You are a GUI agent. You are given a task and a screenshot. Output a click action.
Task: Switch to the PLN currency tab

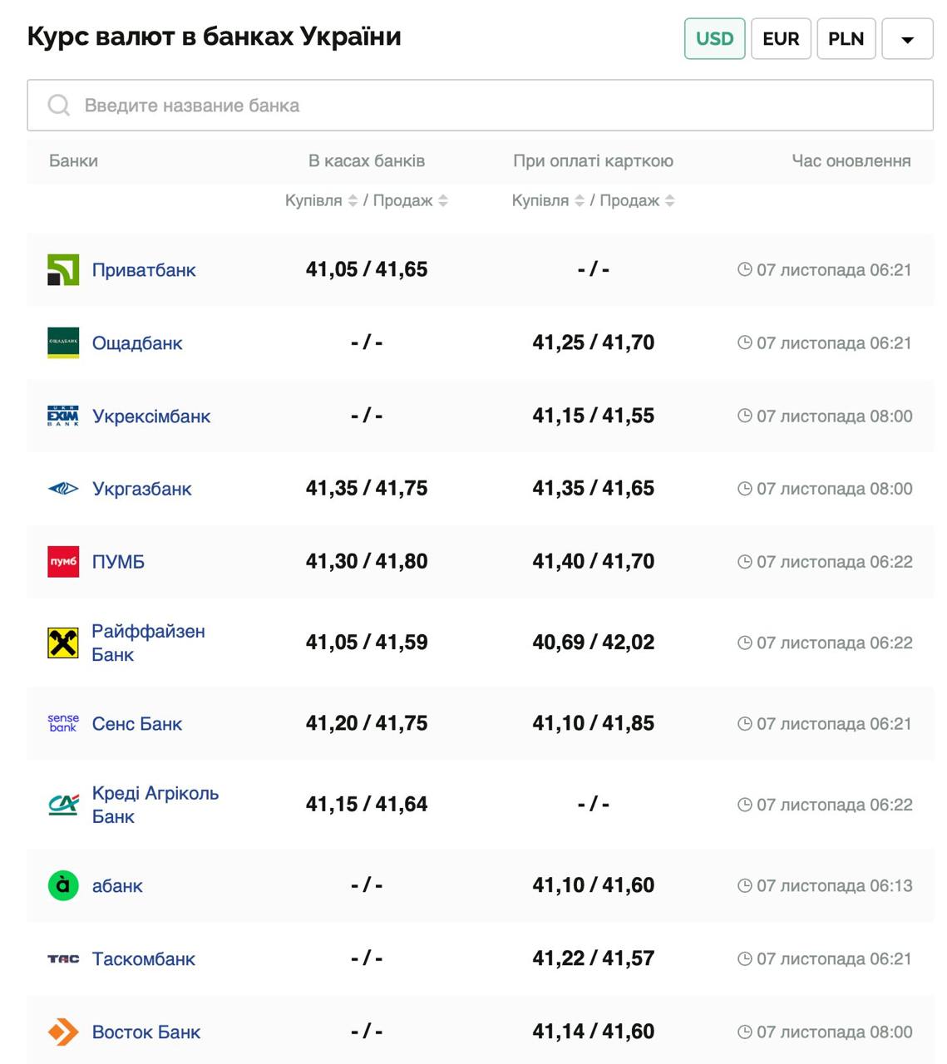[846, 39]
